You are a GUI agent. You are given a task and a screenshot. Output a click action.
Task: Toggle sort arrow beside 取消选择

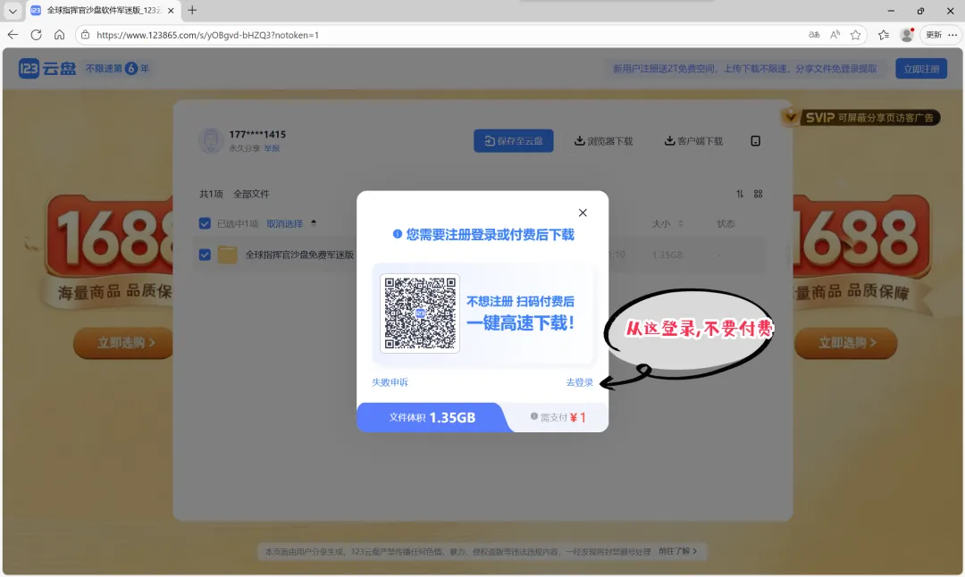click(314, 223)
